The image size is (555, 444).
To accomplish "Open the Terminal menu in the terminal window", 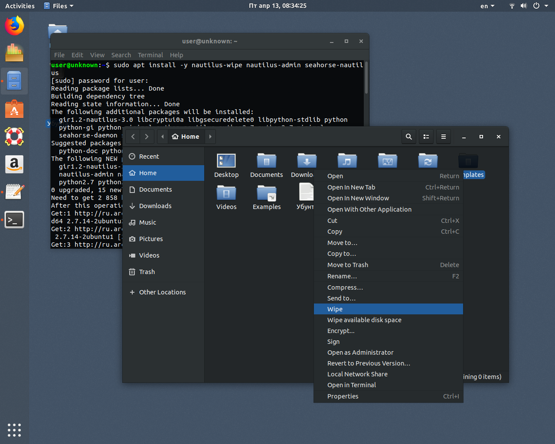I will point(150,55).
